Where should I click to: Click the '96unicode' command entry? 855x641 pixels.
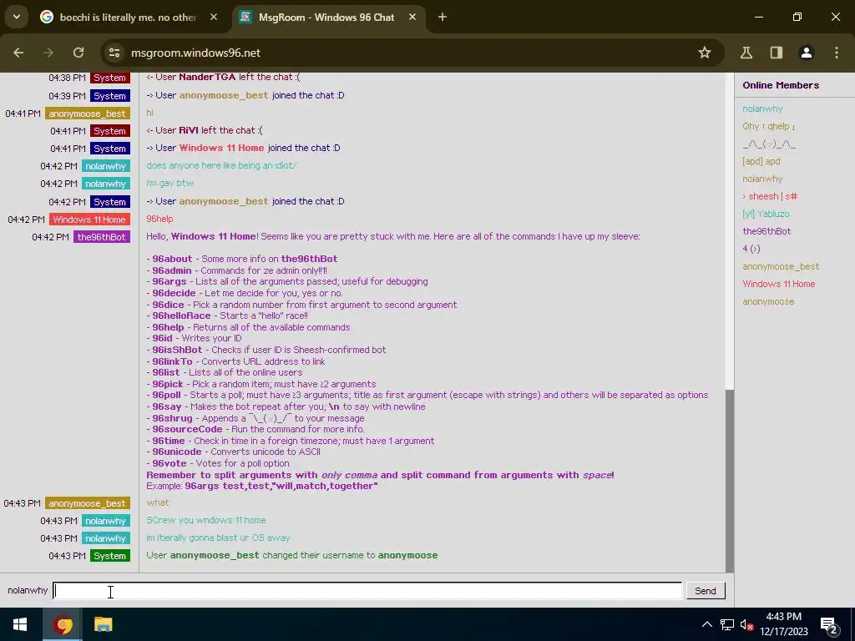coord(177,452)
